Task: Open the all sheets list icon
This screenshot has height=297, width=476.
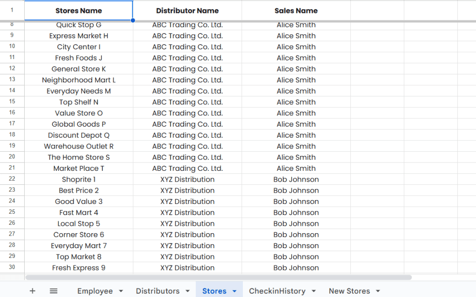Action: [x=54, y=291]
